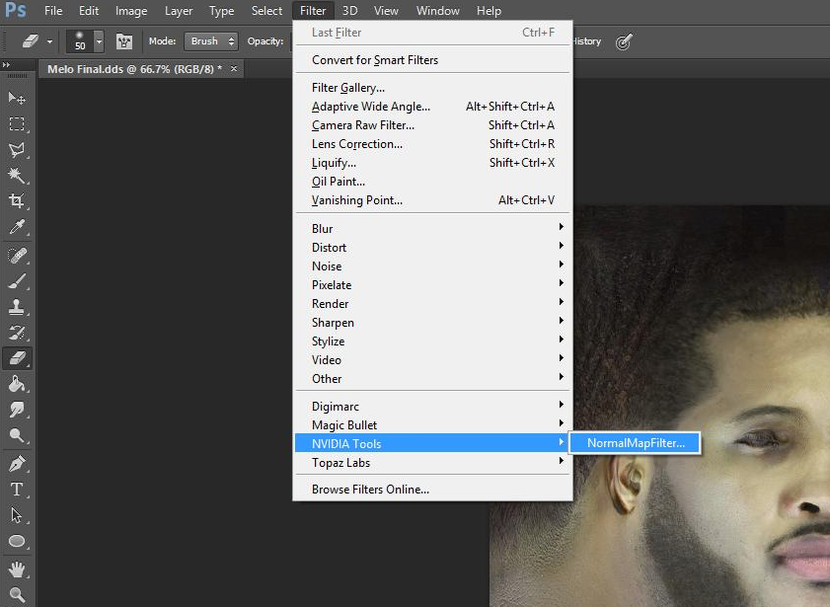
Task: Select the Brush tool
Action: point(17,281)
